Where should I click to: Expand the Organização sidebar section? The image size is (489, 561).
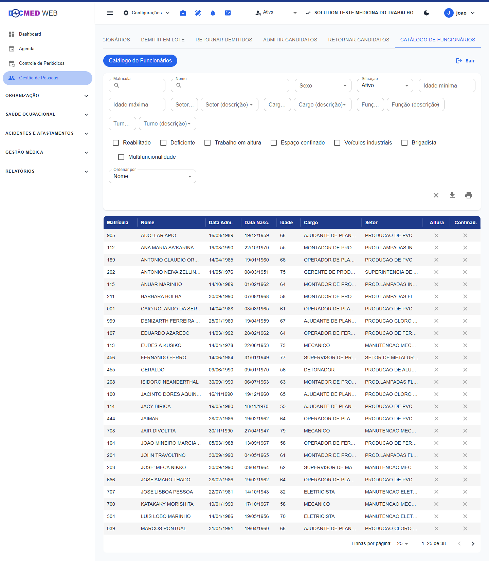(x=48, y=96)
